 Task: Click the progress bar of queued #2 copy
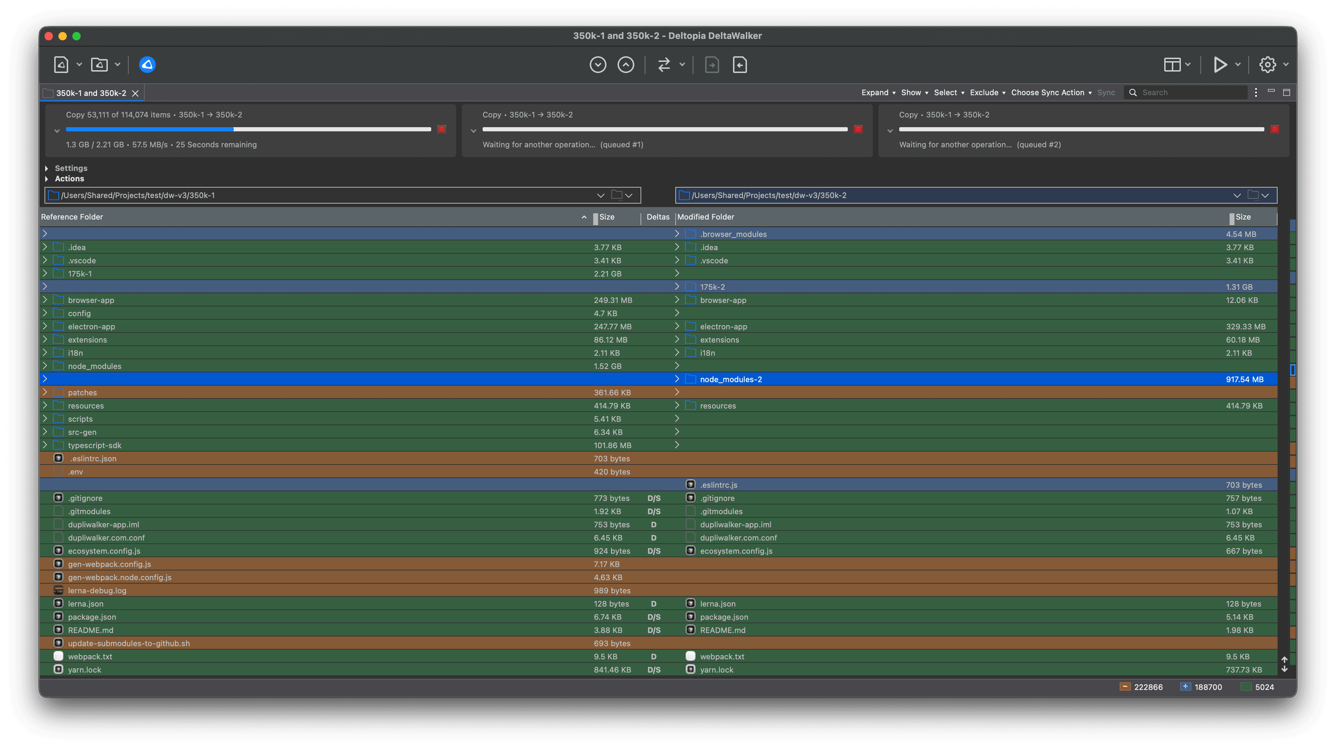pos(1081,129)
